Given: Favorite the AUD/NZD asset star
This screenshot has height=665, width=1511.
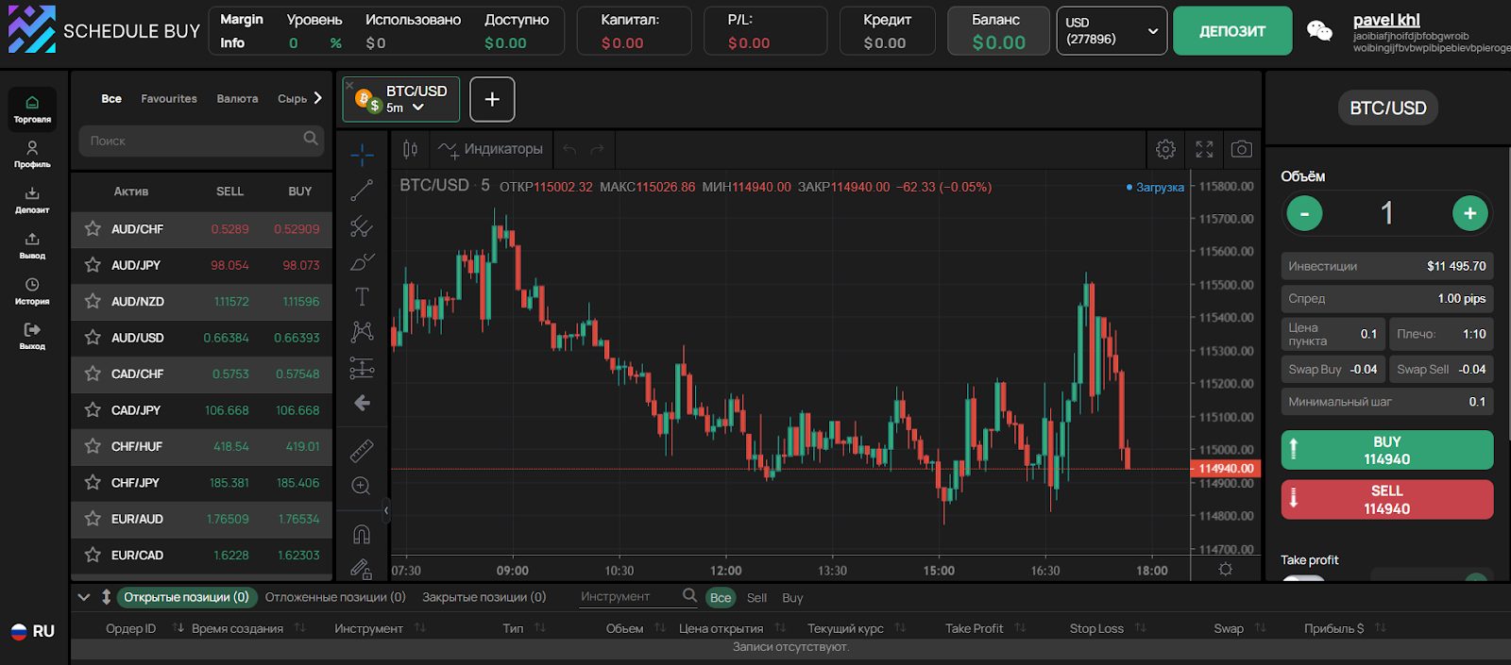Looking at the screenshot, I should [x=93, y=301].
